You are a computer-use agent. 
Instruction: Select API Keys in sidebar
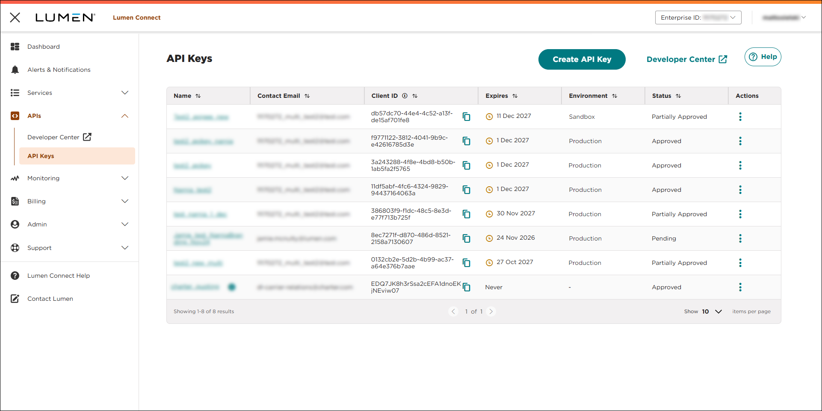click(41, 156)
